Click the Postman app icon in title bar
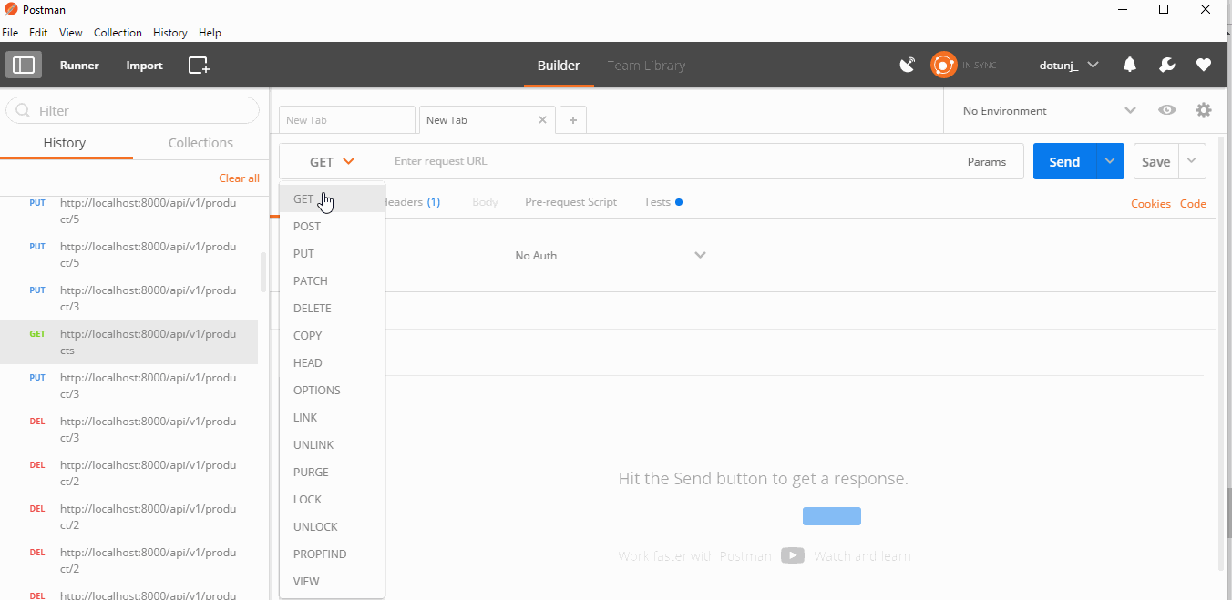This screenshot has height=600, width=1232. pyautogui.click(x=11, y=9)
